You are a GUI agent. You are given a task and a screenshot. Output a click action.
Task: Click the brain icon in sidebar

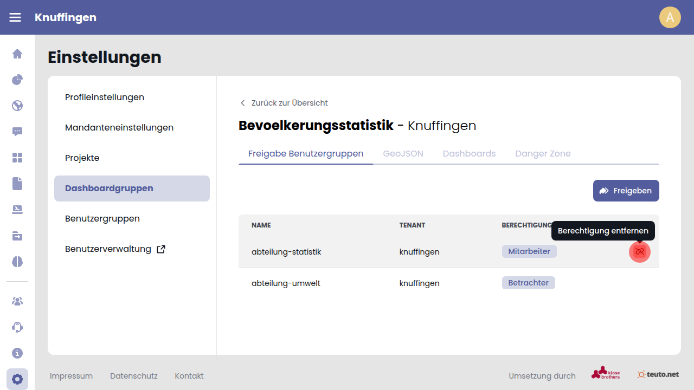17,262
